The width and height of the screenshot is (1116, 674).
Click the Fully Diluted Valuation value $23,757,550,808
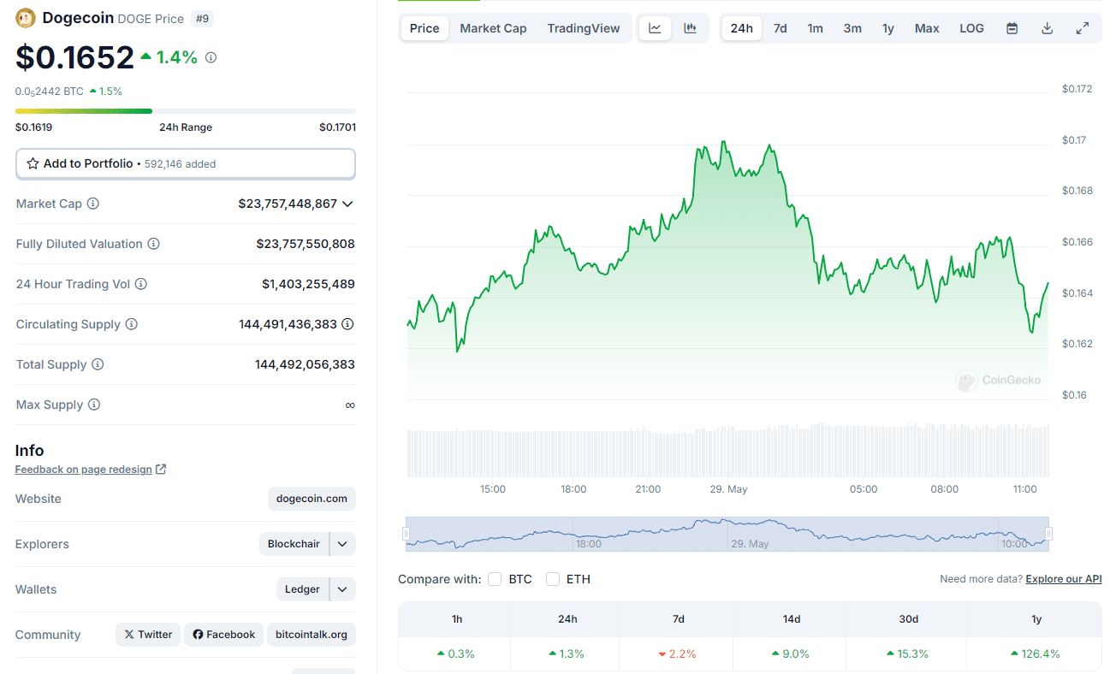(306, 244)
